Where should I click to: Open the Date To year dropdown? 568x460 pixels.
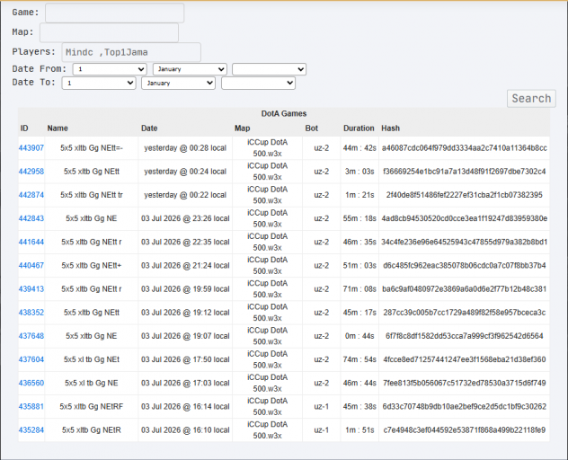point(258,83)
